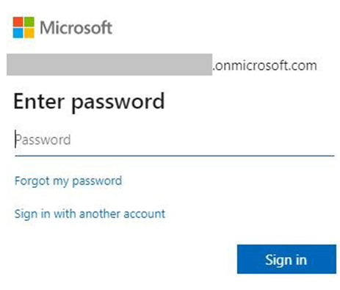Click the blue square of Microsoft logo

coord(18,33)
